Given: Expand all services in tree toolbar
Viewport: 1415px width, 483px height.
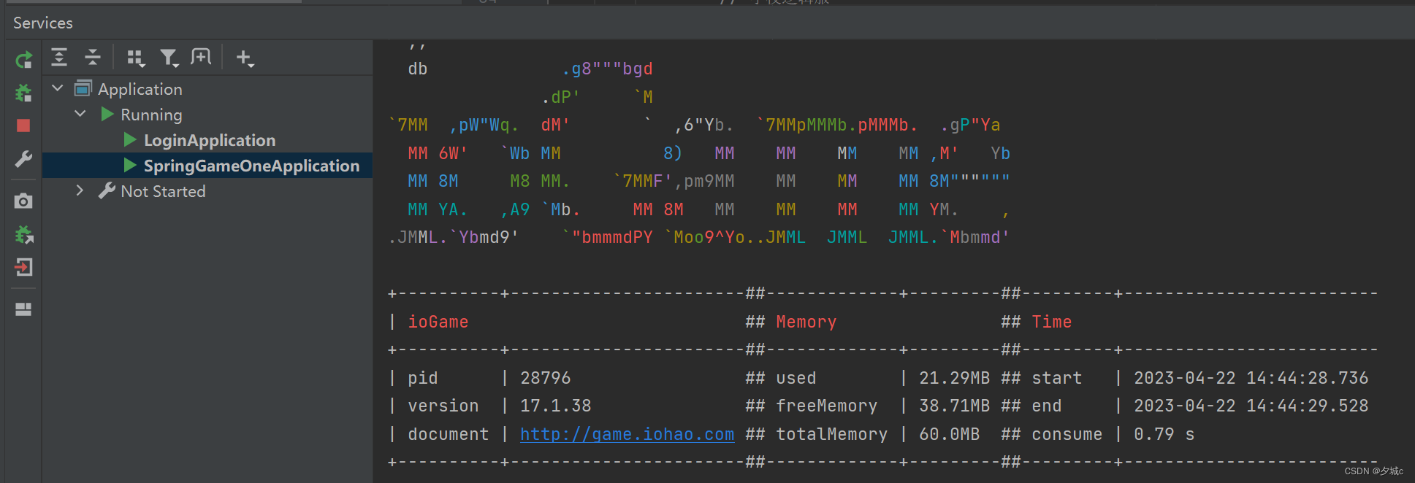Looking at the screenshot, I should point(59,57).
